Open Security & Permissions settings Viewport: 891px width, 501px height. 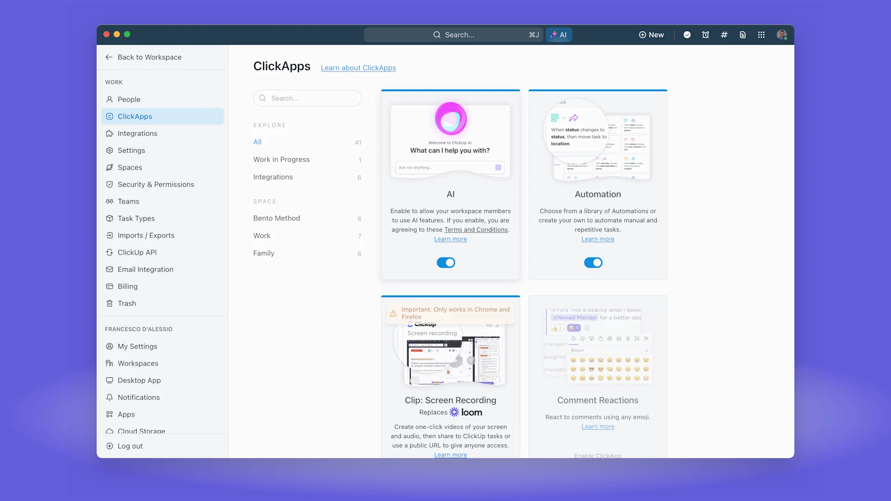click(156, 184)
